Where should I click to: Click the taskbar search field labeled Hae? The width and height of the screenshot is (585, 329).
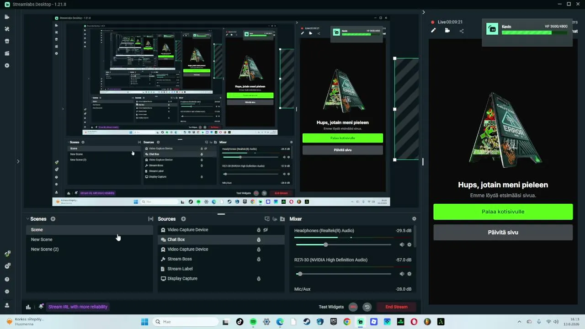pyautogui.click(x=185, y=322)
